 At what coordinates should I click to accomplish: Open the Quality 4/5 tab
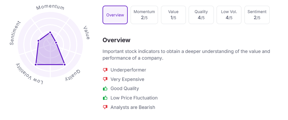201,15
